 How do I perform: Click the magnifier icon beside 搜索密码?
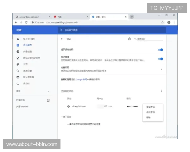(135, 39)
